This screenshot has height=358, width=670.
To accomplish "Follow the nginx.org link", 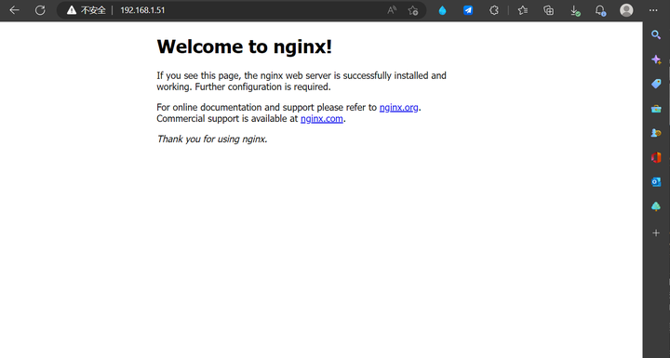I will [398, 107].
